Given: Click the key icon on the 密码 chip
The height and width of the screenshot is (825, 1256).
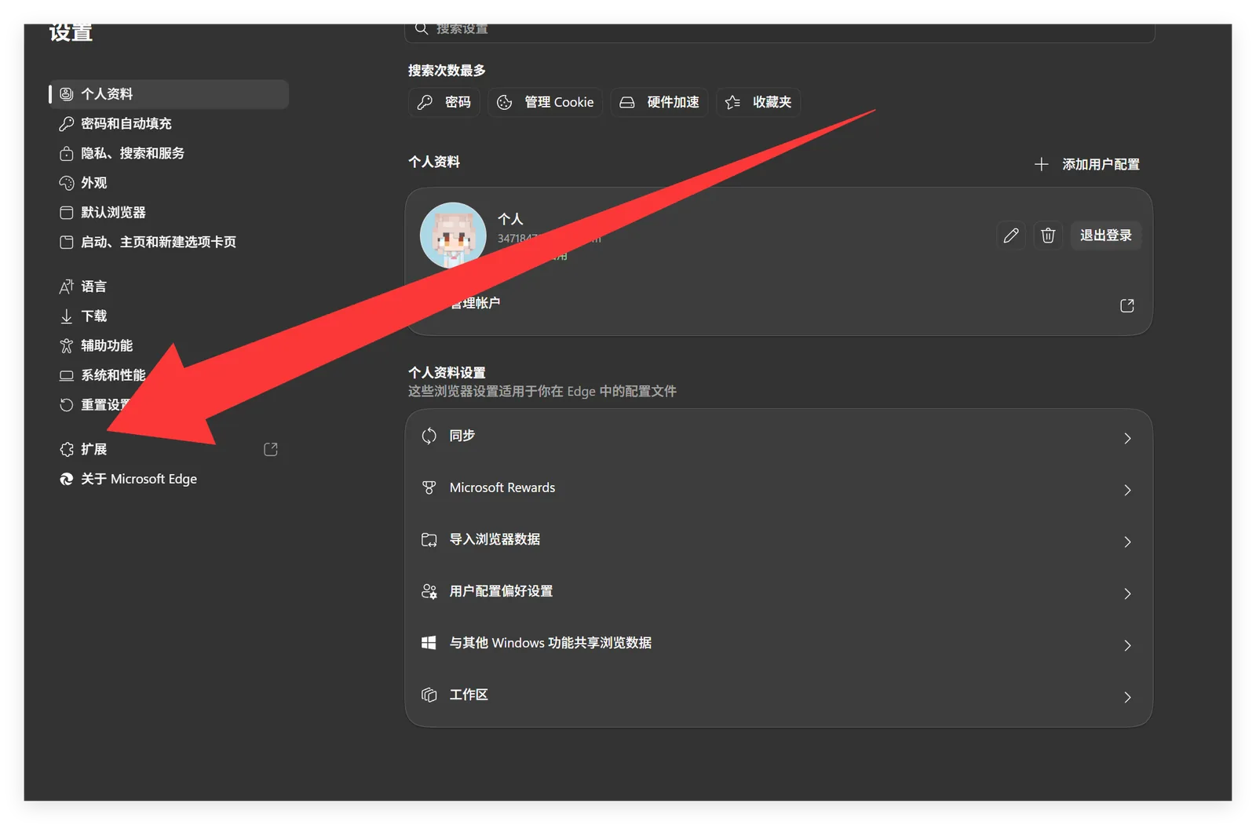Looking at the screenshot, I should (425, 103).
